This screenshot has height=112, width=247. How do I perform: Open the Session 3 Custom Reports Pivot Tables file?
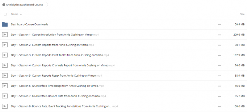[x=60, y=55]
